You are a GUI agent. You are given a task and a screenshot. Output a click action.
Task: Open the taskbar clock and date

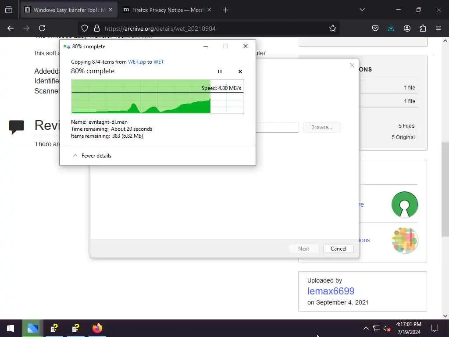[409, 328]
